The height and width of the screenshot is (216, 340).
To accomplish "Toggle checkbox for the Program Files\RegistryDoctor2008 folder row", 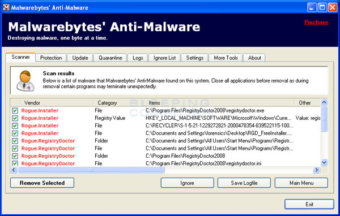I will (x=15, y=156).
